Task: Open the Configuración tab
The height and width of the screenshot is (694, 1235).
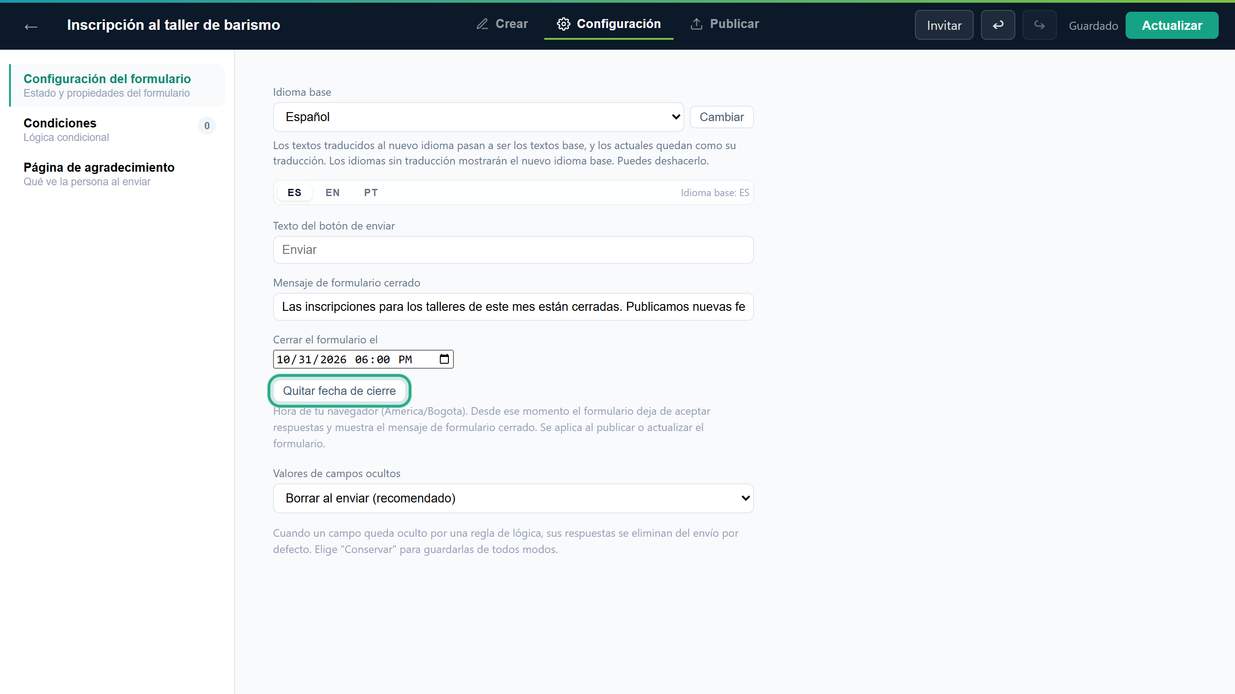Action: click(x=608, y=24)
